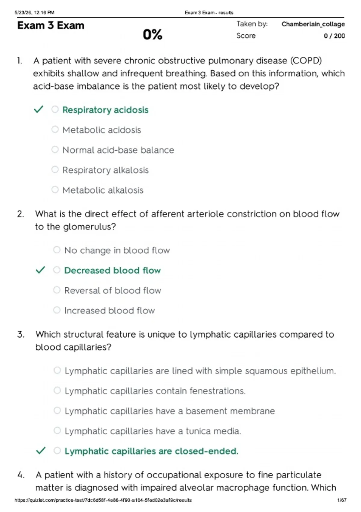
Task: Select the Metabolic acidosis option
Action: click(55, 129)
